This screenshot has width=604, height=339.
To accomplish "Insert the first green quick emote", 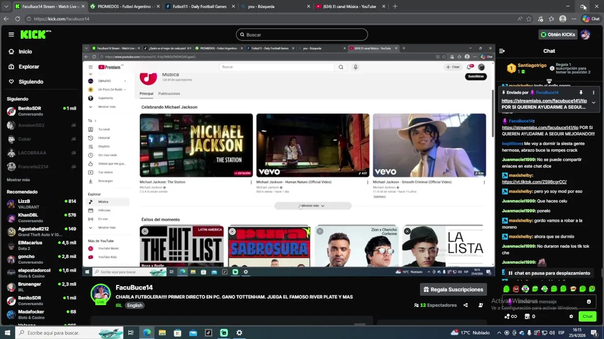I will [x=506, y=289].
